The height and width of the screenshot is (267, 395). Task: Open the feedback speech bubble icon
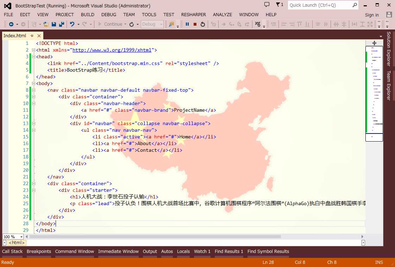coord(267,5)
